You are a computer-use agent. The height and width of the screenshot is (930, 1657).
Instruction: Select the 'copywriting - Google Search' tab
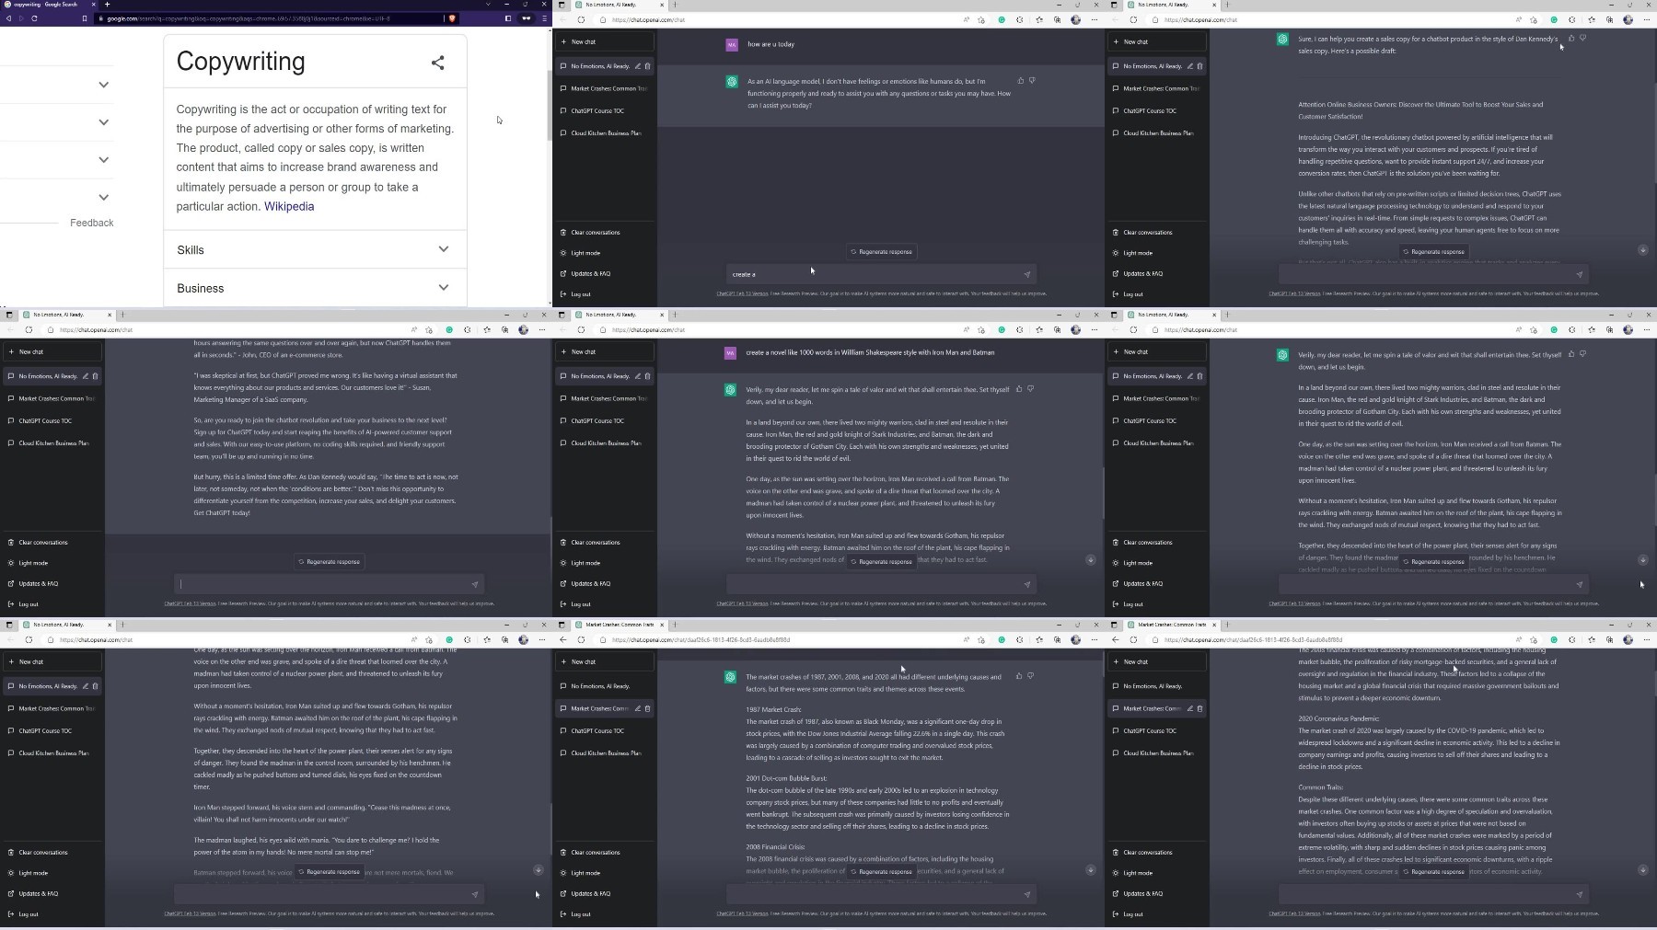click(49, 5)
